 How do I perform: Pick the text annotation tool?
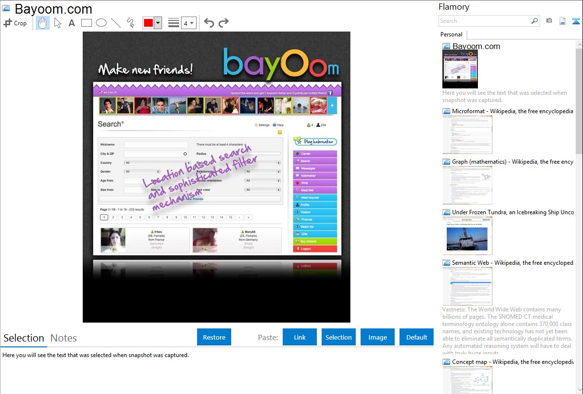pos(72,23)
